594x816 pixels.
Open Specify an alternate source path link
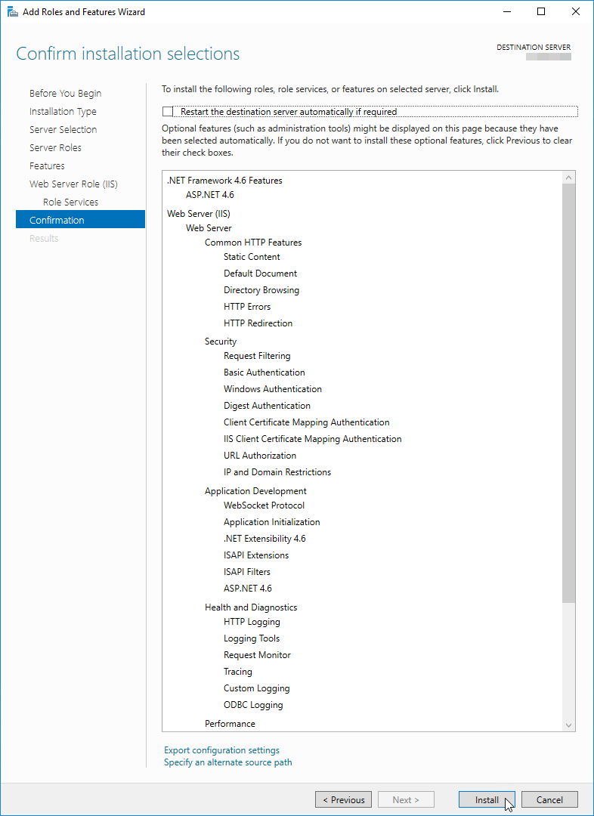pos(228,762)
